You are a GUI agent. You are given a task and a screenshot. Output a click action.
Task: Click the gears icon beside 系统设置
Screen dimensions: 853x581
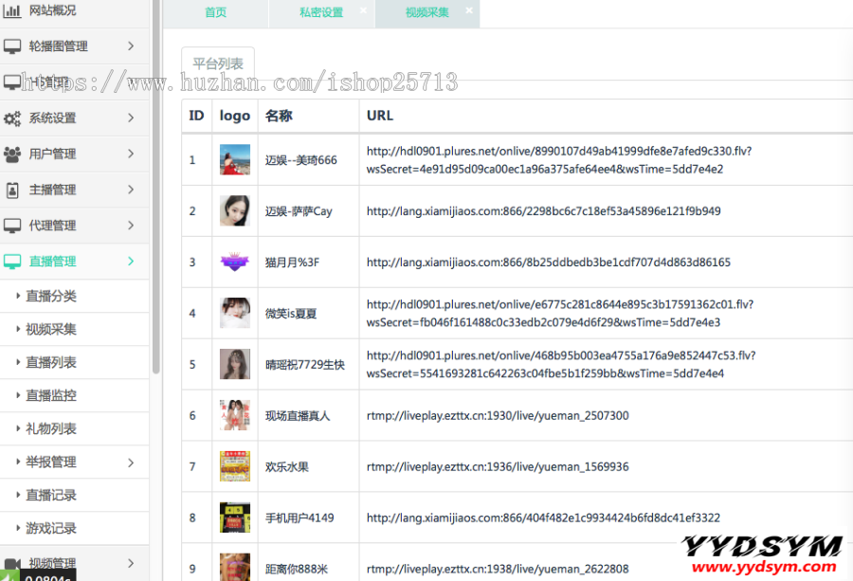coord(12,118)
